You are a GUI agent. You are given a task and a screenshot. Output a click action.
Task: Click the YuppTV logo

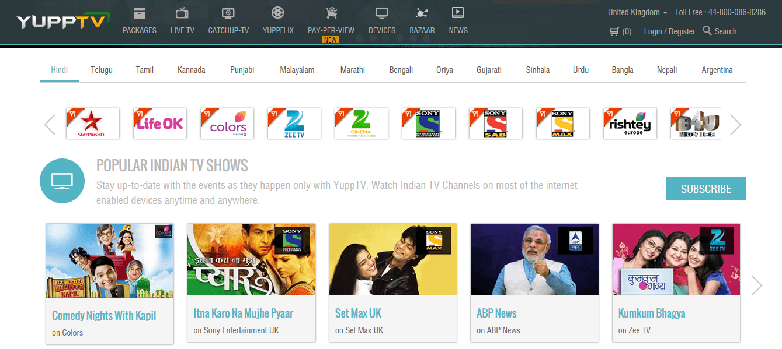coord(63,22)
